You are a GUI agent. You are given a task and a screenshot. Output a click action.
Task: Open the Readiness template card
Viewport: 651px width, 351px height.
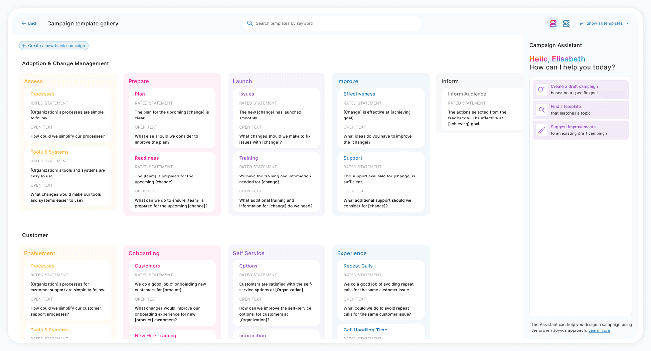172,182
